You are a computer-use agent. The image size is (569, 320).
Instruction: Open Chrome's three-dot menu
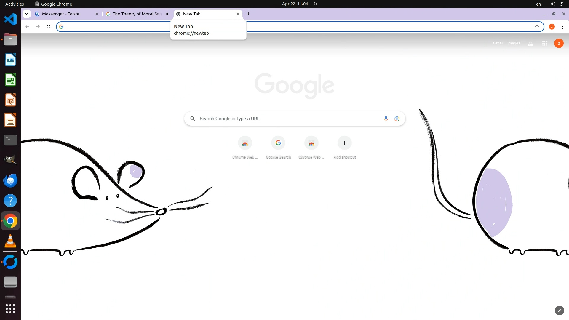tap(562, 27)
